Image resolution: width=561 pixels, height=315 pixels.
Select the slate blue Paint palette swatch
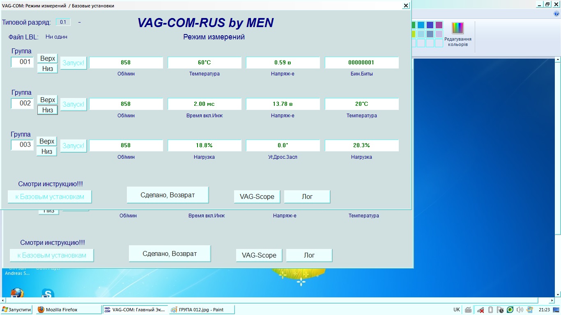pos(430,34)
